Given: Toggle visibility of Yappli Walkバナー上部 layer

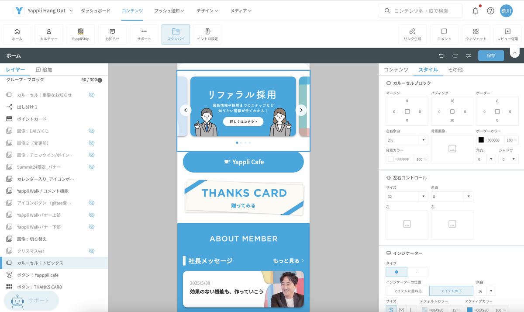Looking at the screenshot, I should (92, 215).
